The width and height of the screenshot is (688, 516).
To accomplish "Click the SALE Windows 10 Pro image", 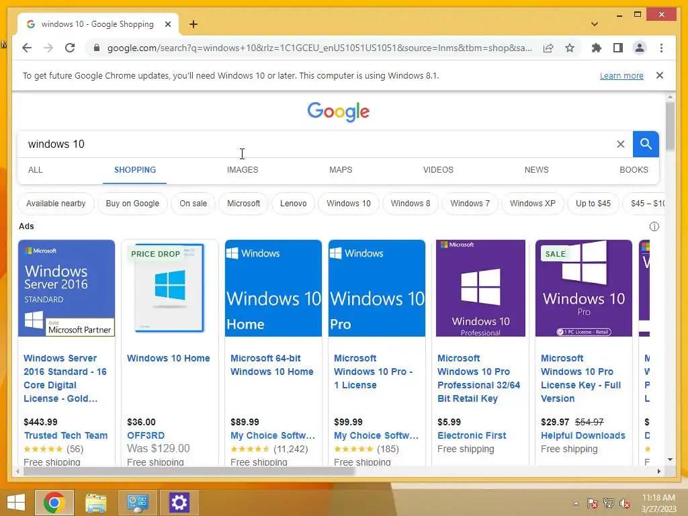I will (584, 288).
